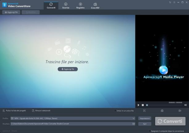Take a snapshot with the camera icon
Screen dimensions: 189x133
162,110
